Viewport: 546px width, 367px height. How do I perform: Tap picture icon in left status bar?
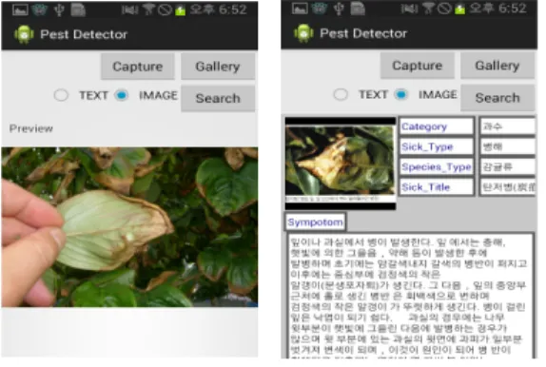[x=20, y=10]
